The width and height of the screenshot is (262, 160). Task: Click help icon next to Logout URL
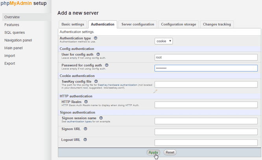pyautogui.click(x=85, y=140)
